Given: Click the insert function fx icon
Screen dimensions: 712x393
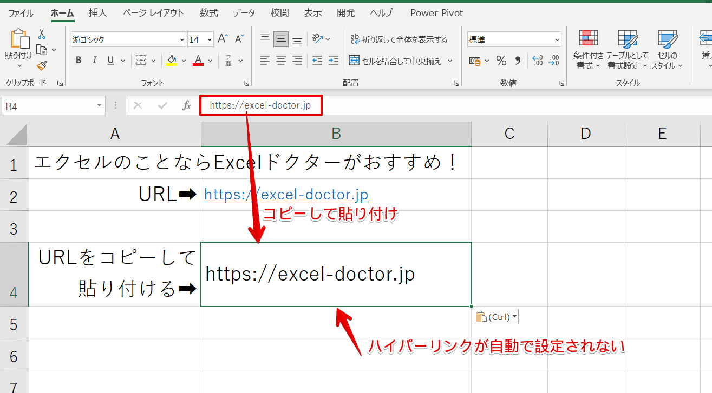Looking at the screenshot, I should coord(186,105).
